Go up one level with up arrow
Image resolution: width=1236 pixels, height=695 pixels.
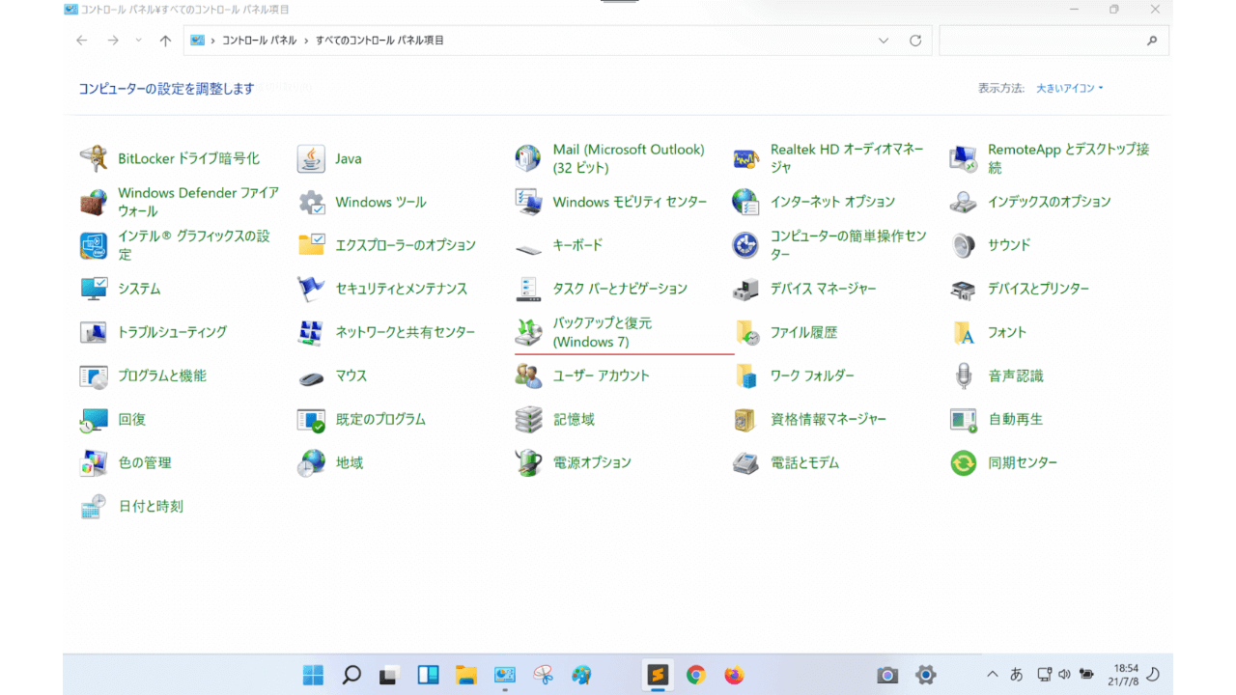point(165,41)
